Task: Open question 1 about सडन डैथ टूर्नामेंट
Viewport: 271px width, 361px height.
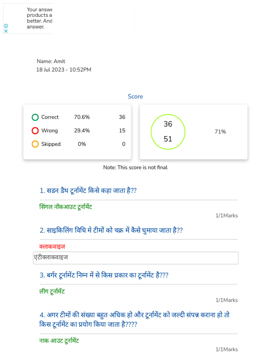Action: (88, 191)
